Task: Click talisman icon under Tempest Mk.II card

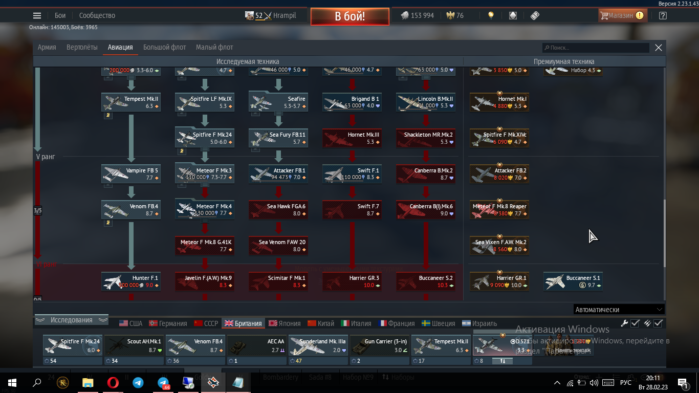Action: tap(109, 116)
